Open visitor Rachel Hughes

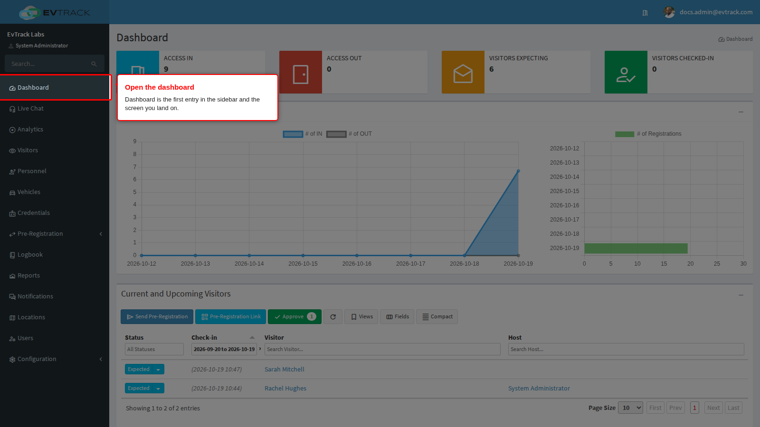click(x=285, y=389)
